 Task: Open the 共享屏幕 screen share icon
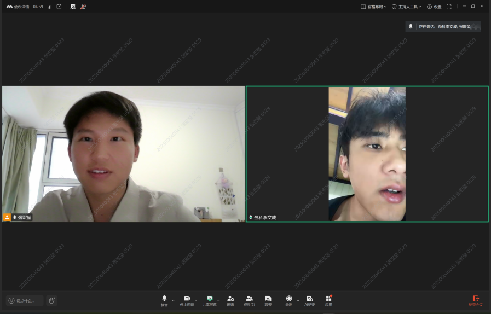(209, 300)
